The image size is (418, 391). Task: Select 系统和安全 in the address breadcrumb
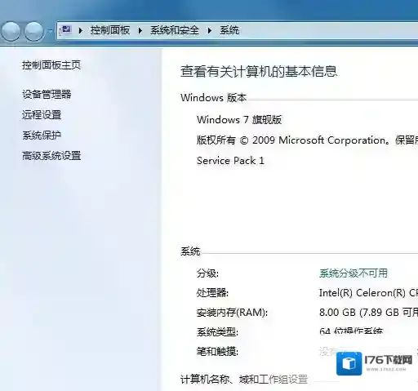pyautogui.click(x=175, y=30)
